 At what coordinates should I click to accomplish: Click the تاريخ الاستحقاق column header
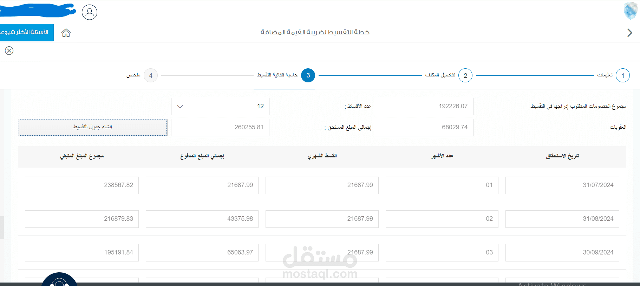pos(562,156)
